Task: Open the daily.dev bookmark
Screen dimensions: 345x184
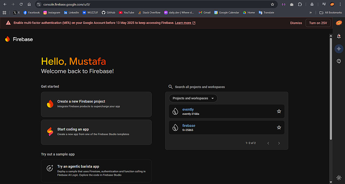Action: pyautogui.click(x=179, y=12)
